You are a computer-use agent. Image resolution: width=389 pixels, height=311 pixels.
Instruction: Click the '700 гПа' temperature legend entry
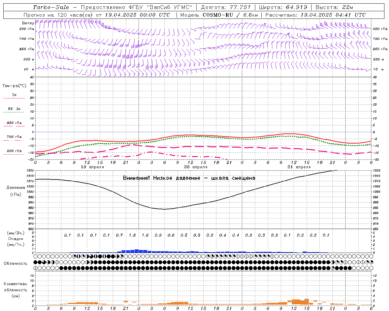(x=14, y=137)
